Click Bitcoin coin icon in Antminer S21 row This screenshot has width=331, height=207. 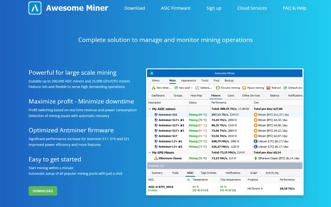coord(255,115)
